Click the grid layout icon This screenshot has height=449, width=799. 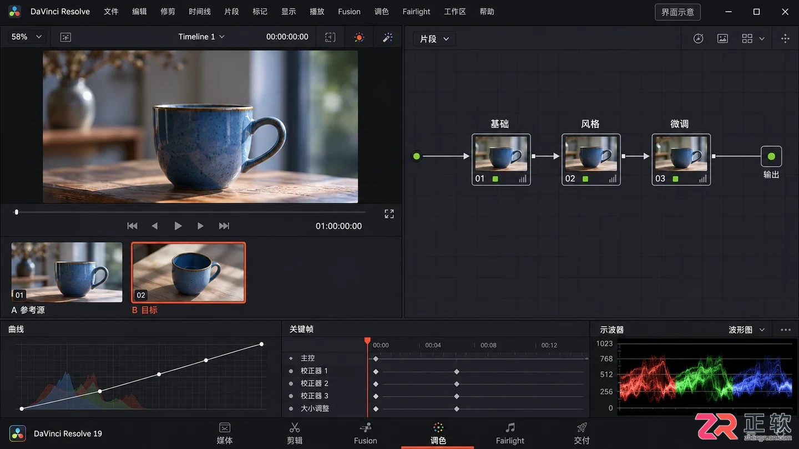(x=747, y=38)
